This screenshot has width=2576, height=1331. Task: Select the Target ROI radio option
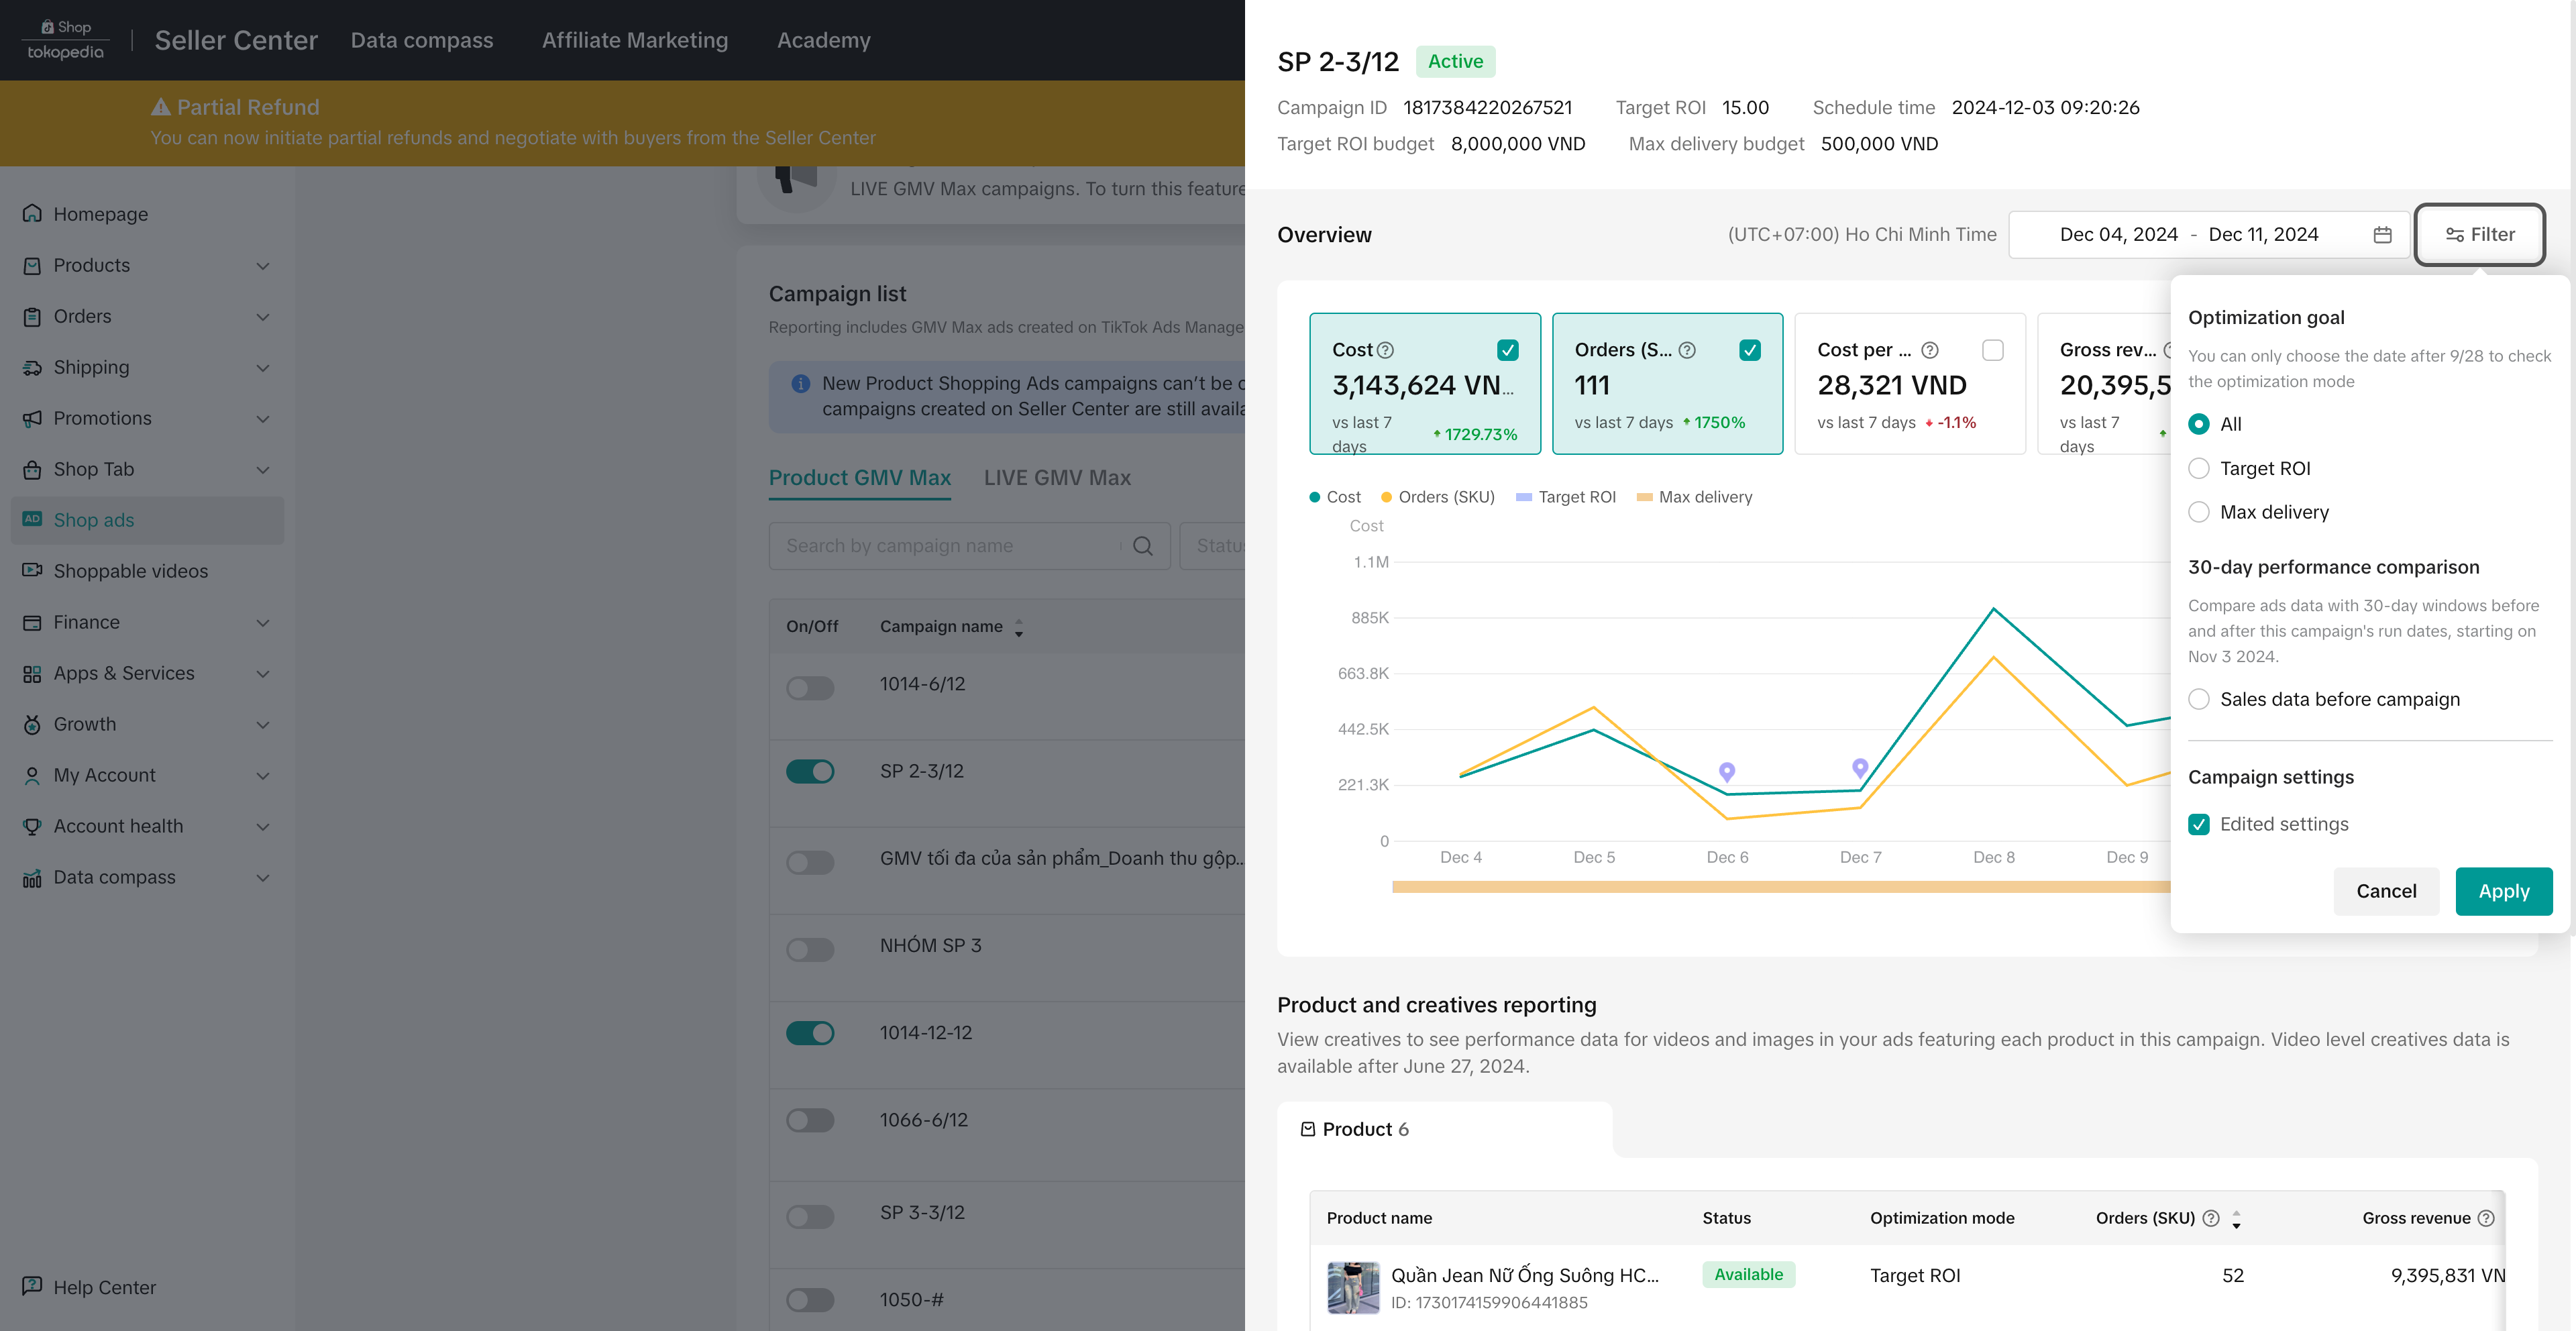pos(2199,469)
